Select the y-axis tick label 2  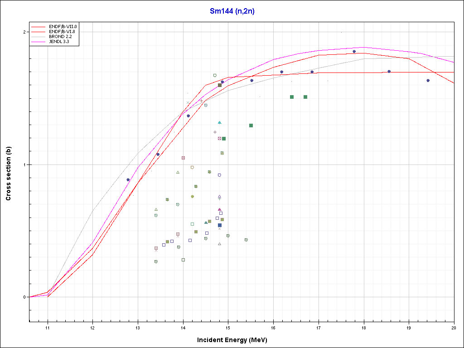(x=25, y=32)
